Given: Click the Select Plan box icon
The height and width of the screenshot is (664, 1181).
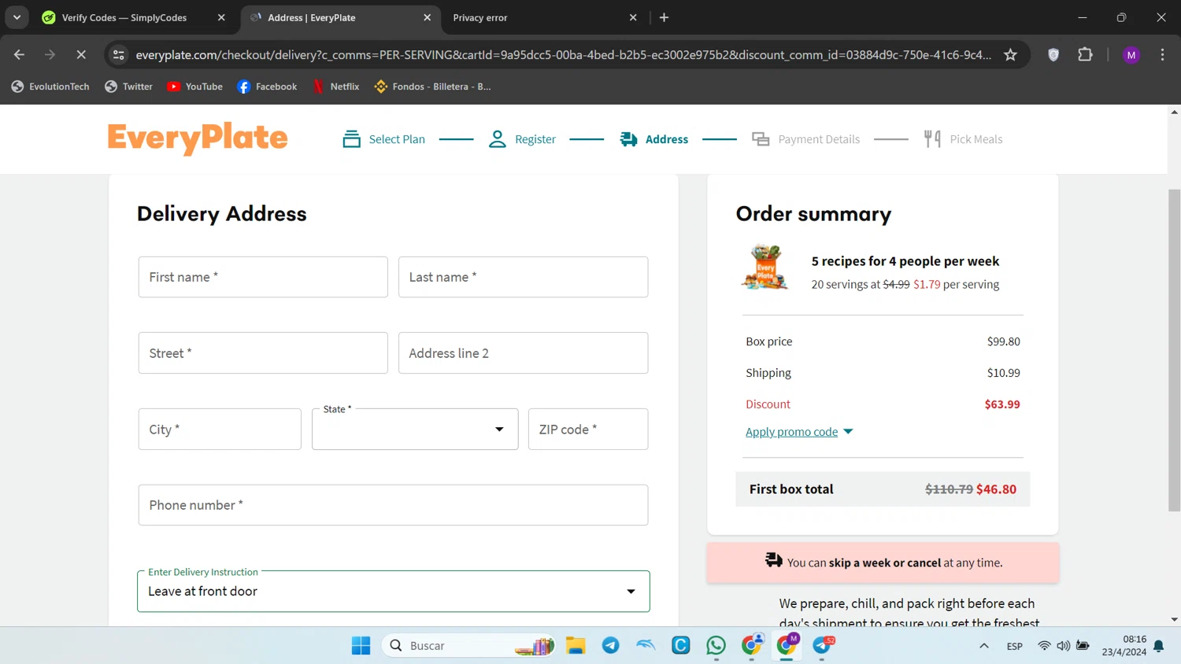Looking at the screenshot, I should (351, 139).
